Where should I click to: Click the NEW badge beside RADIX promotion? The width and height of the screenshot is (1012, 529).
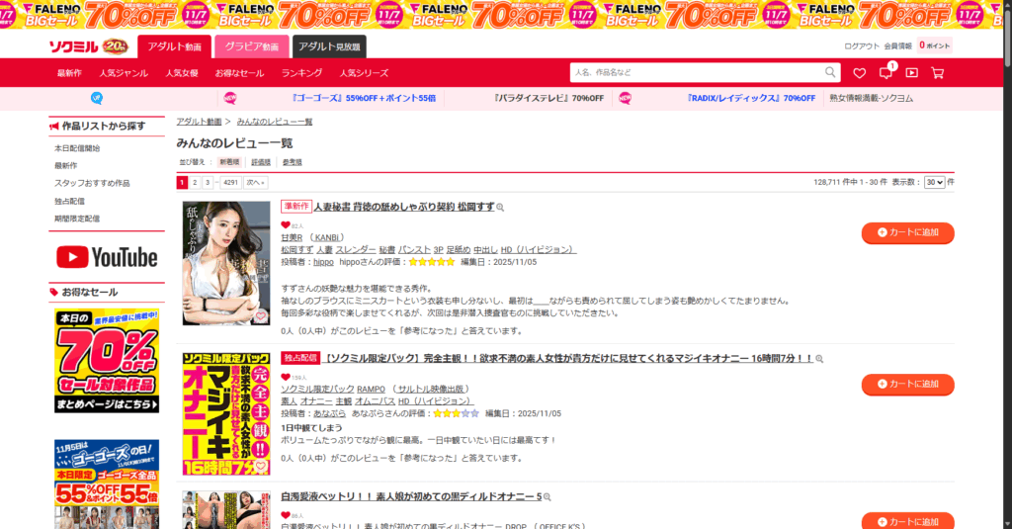pos(625,98)
